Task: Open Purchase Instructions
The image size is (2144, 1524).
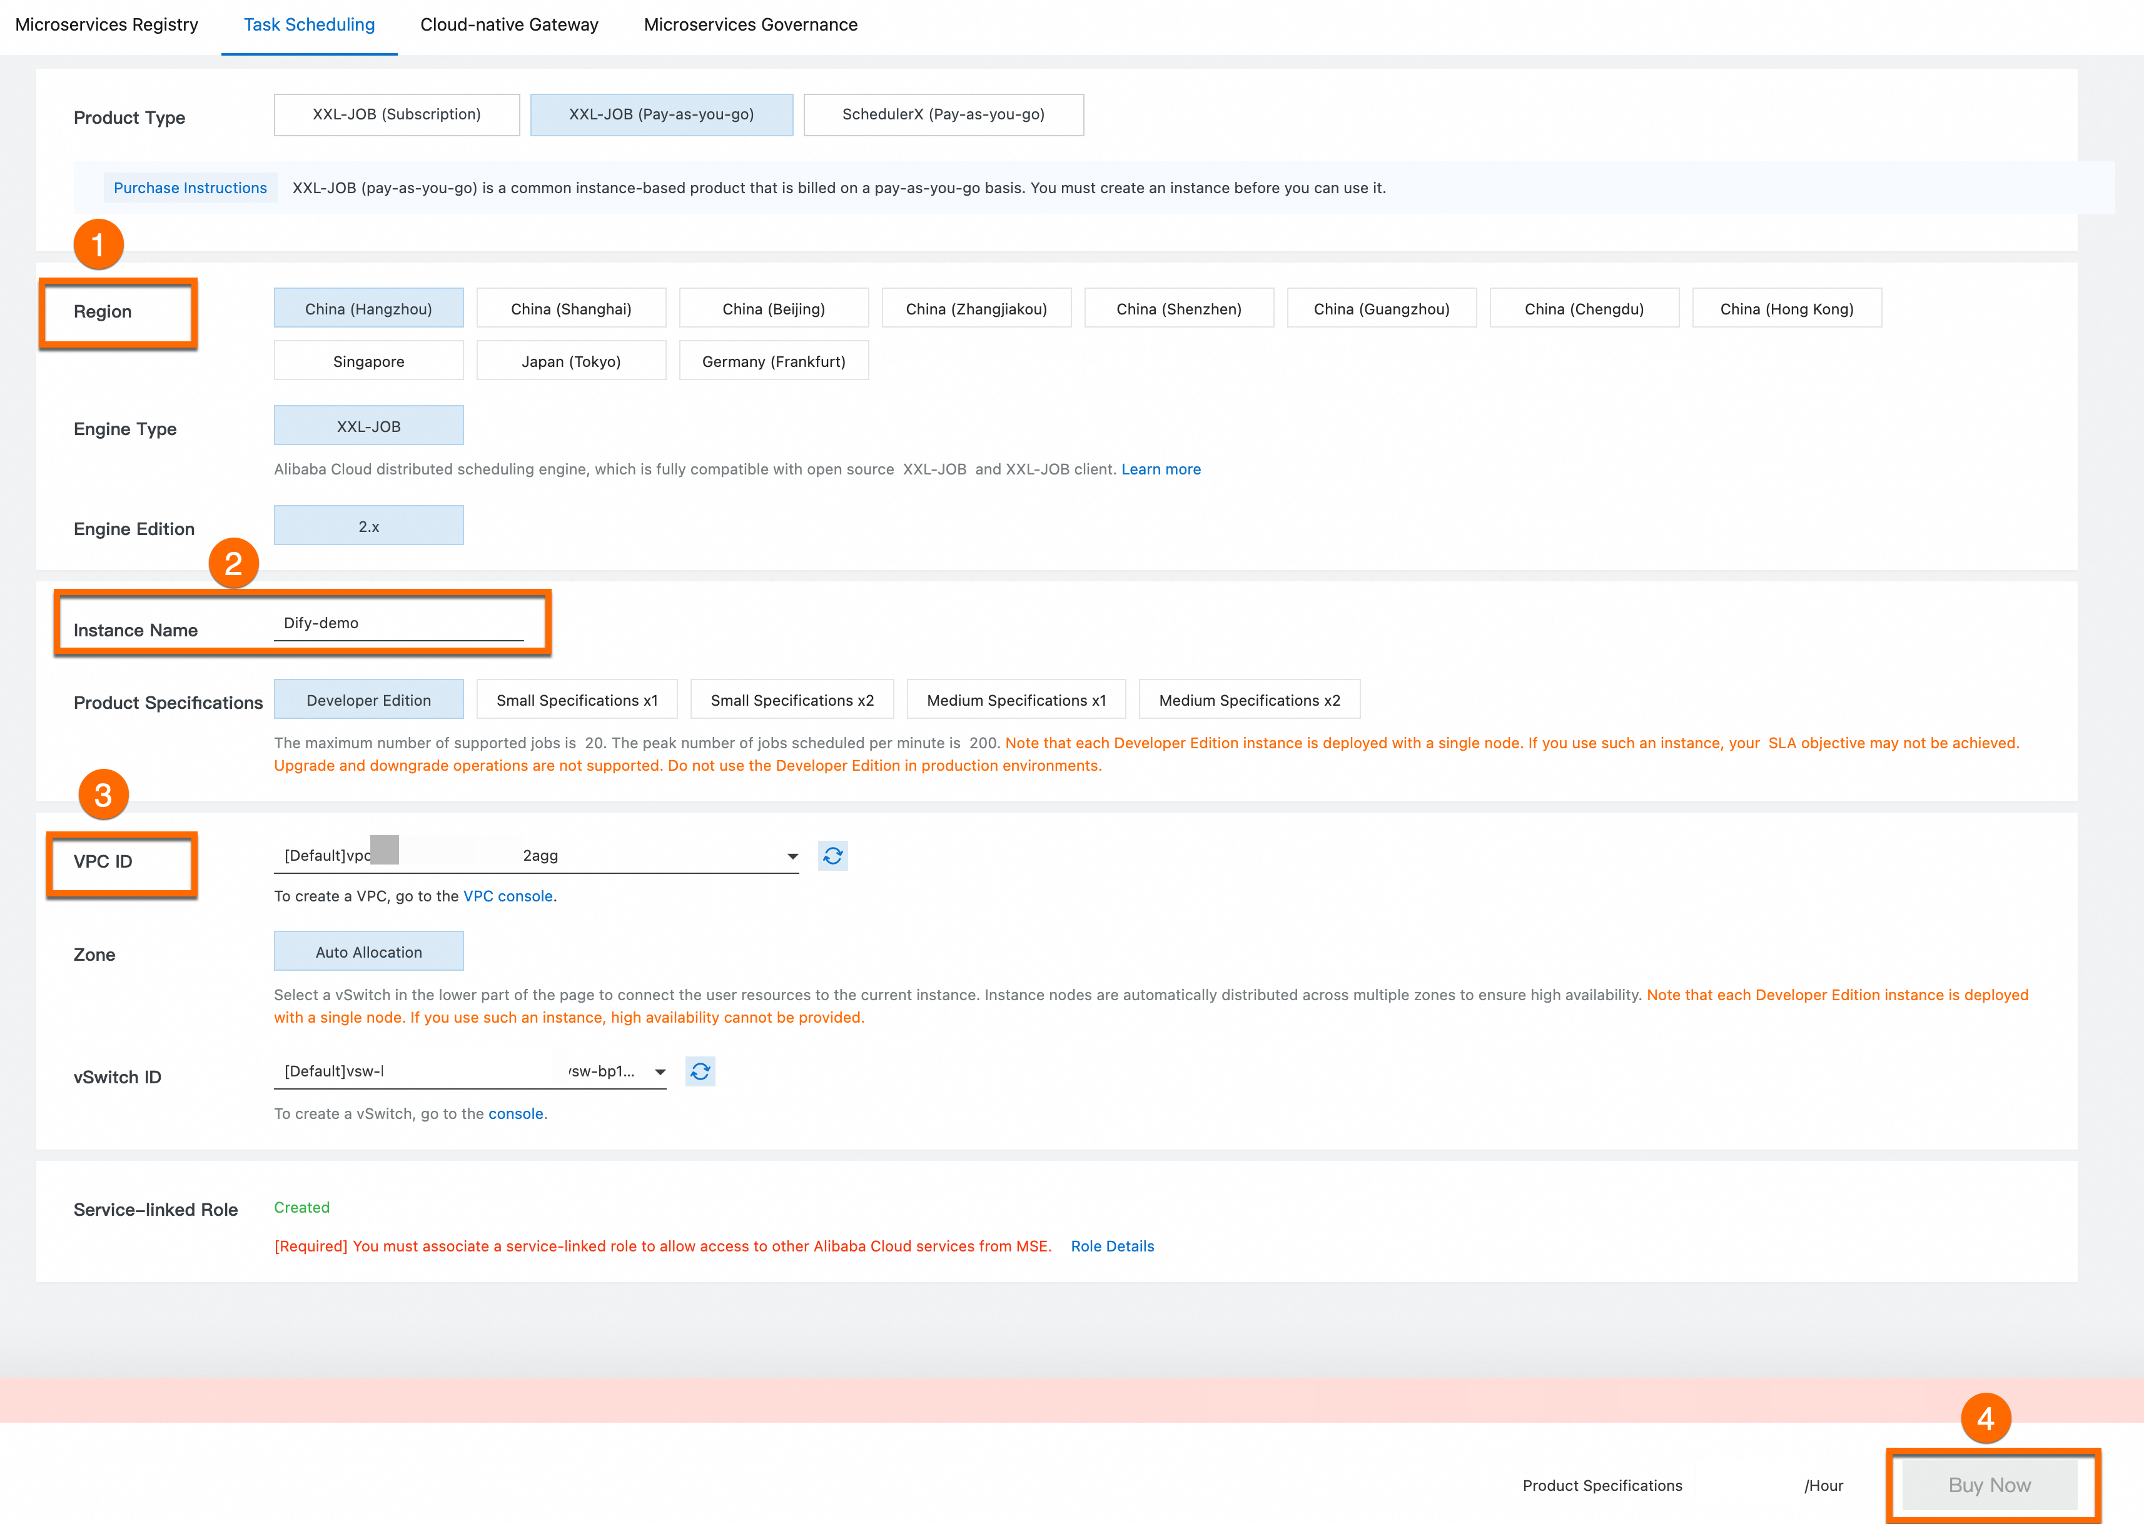Action: (x=191, y=188)
